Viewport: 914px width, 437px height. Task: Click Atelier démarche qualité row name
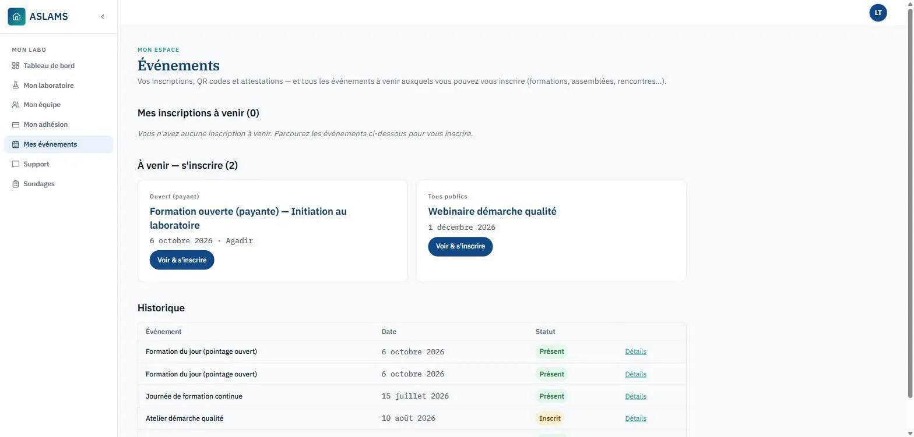pyautogui.click(x=184, y=418)
